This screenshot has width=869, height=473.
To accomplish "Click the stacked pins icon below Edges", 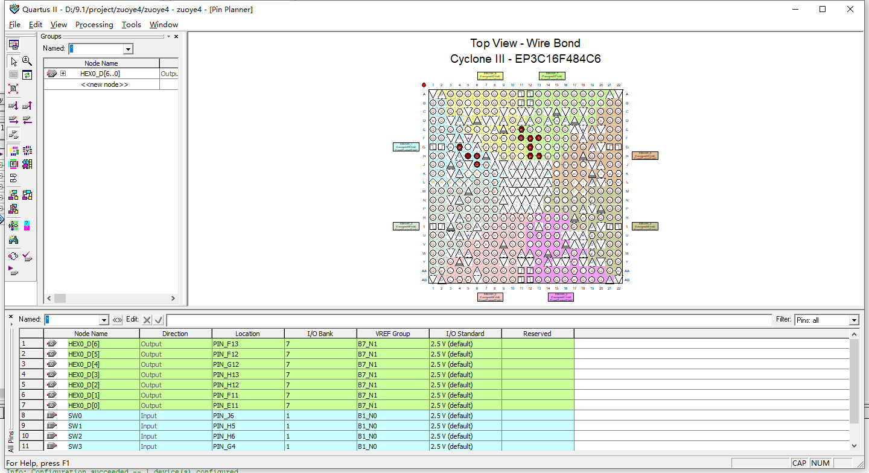I will point(13,178).
